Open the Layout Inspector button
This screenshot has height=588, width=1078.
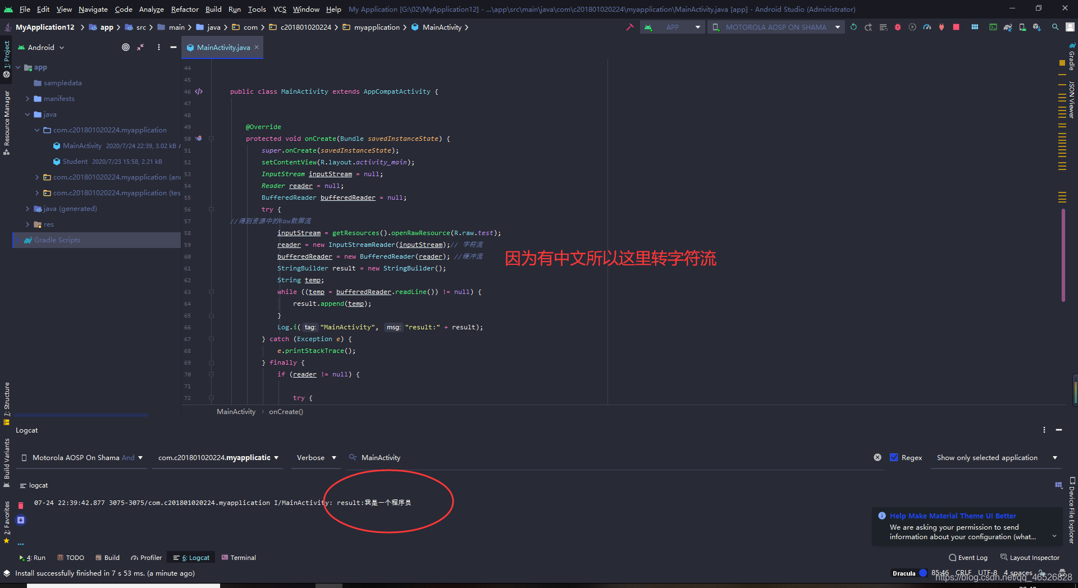click(1030, 557)
